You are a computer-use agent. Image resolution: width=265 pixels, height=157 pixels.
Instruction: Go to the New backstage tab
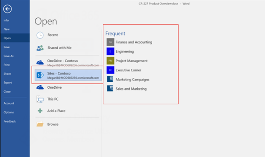(7, 29)
